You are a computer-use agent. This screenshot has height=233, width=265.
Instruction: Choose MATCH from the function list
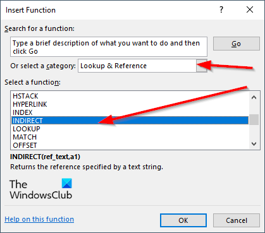click(130, 137)
